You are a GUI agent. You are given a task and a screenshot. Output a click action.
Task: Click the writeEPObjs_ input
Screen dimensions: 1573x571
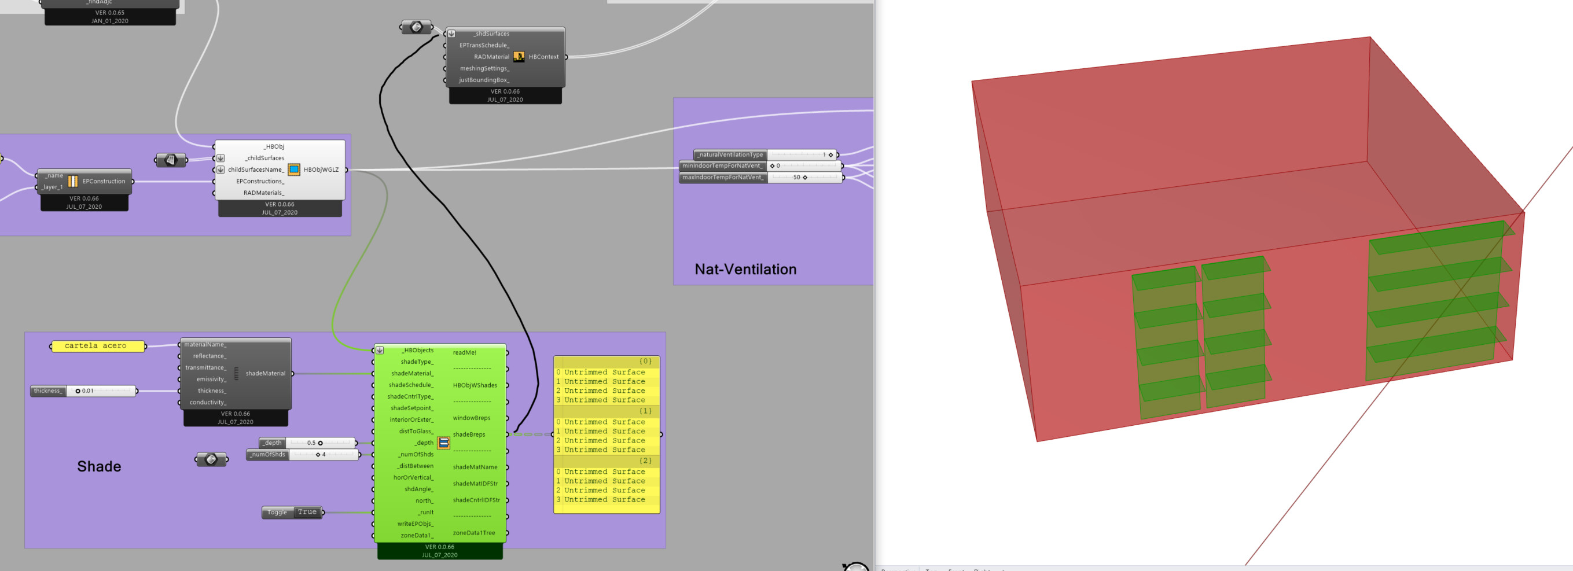coord(415,525)
